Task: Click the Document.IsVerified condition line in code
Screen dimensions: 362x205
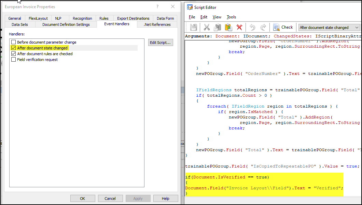Action: click(227, 177)
